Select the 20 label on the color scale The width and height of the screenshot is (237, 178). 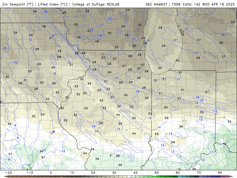93,173
